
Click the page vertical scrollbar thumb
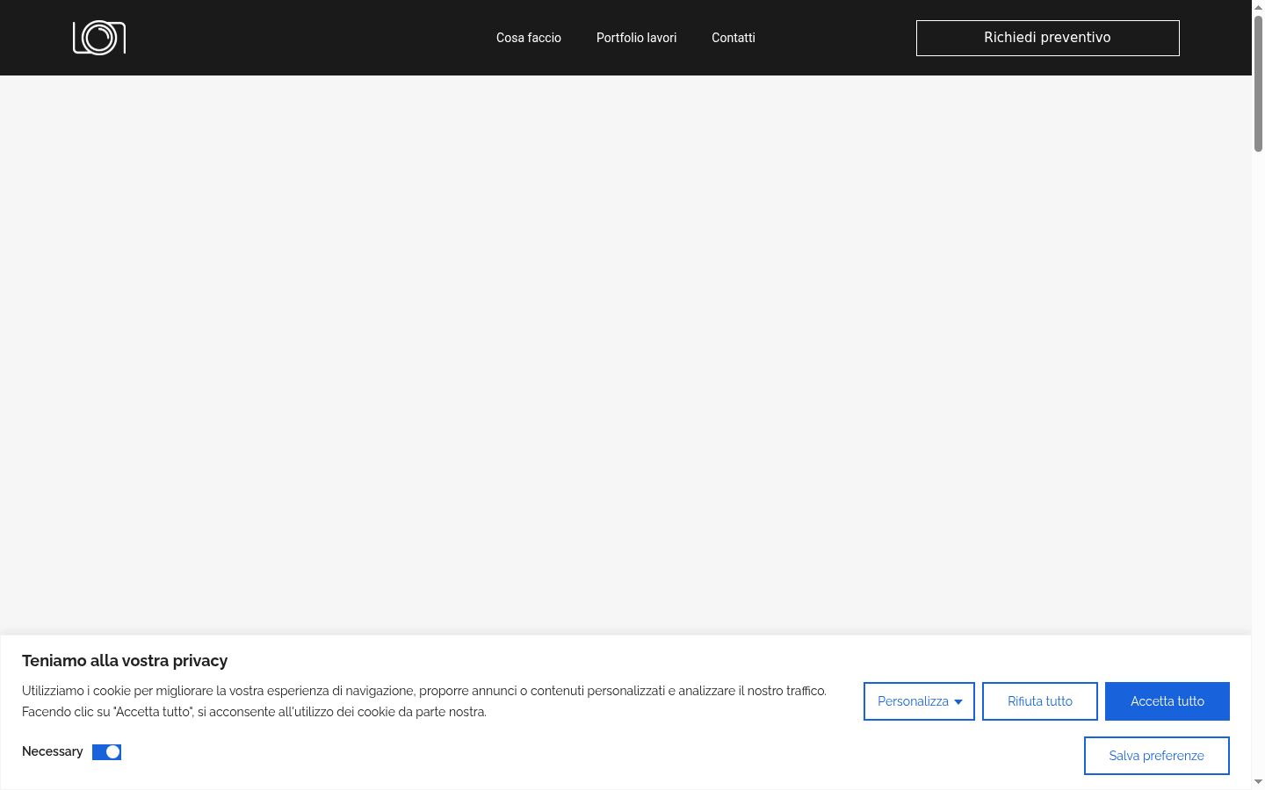click(1258, 83)
